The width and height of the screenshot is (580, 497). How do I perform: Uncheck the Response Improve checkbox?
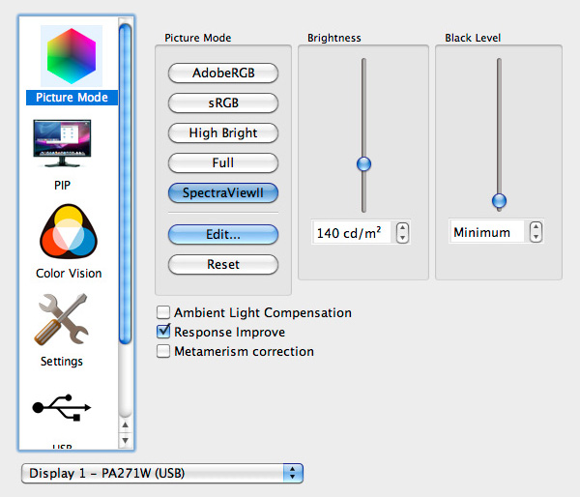pos(163,332)
